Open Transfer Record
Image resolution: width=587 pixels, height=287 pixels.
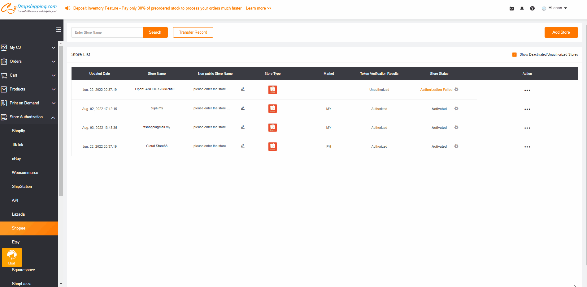(193, 32)
